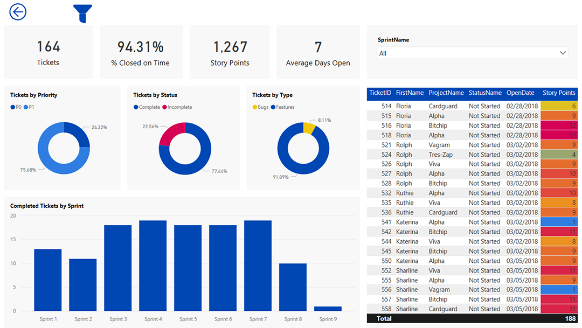Click 03/05/2018 date in row 550
Screen dimensions: 582x328
[522, 261]
